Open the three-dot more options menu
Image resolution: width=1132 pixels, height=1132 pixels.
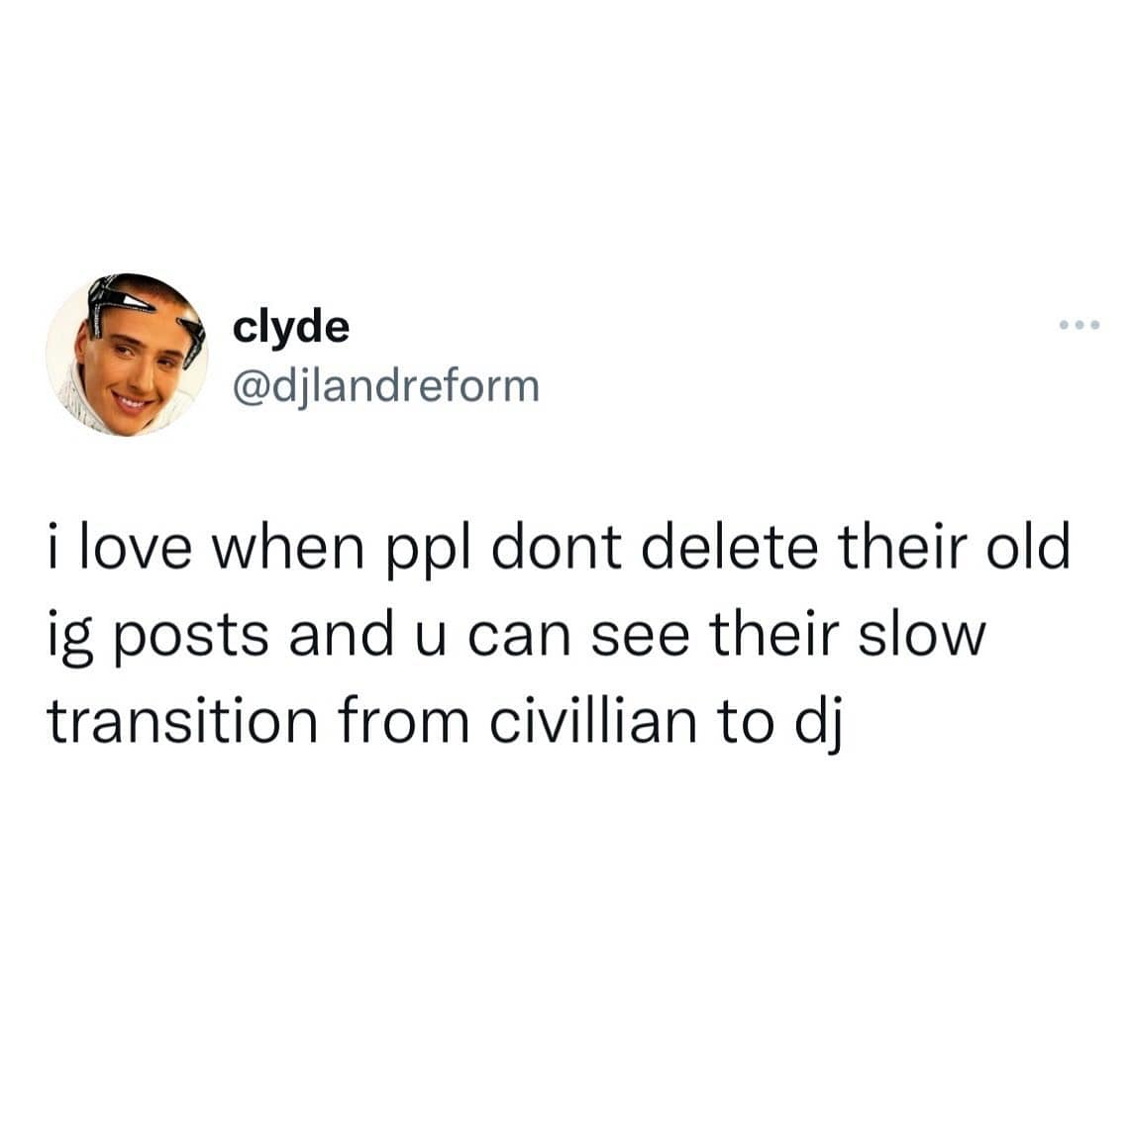coord(1080,326)
